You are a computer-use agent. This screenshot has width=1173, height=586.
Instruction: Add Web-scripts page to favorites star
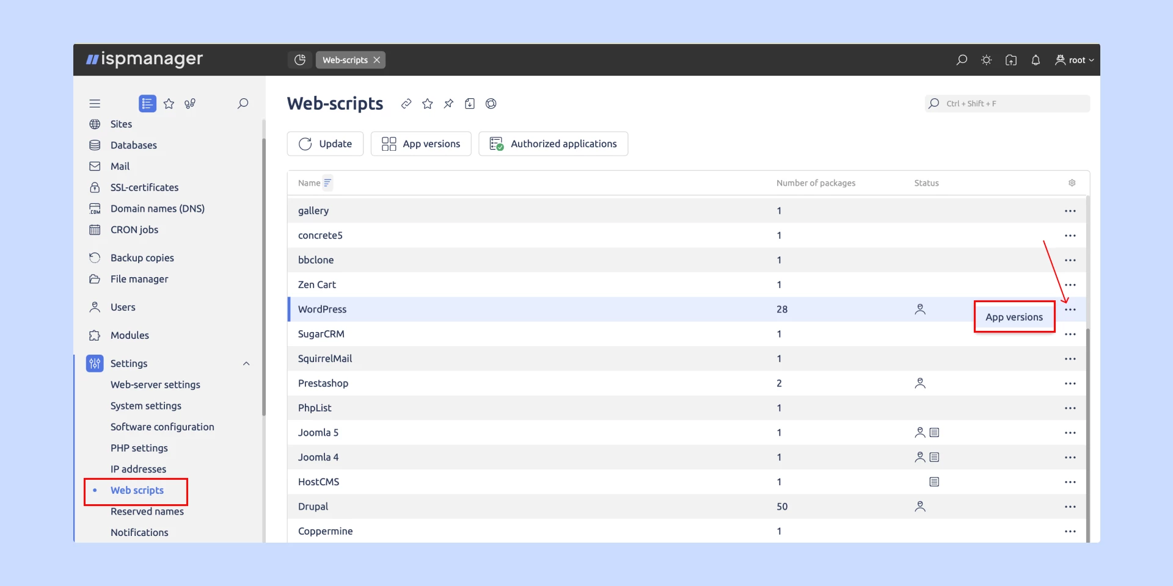click(x=428, y=104)
